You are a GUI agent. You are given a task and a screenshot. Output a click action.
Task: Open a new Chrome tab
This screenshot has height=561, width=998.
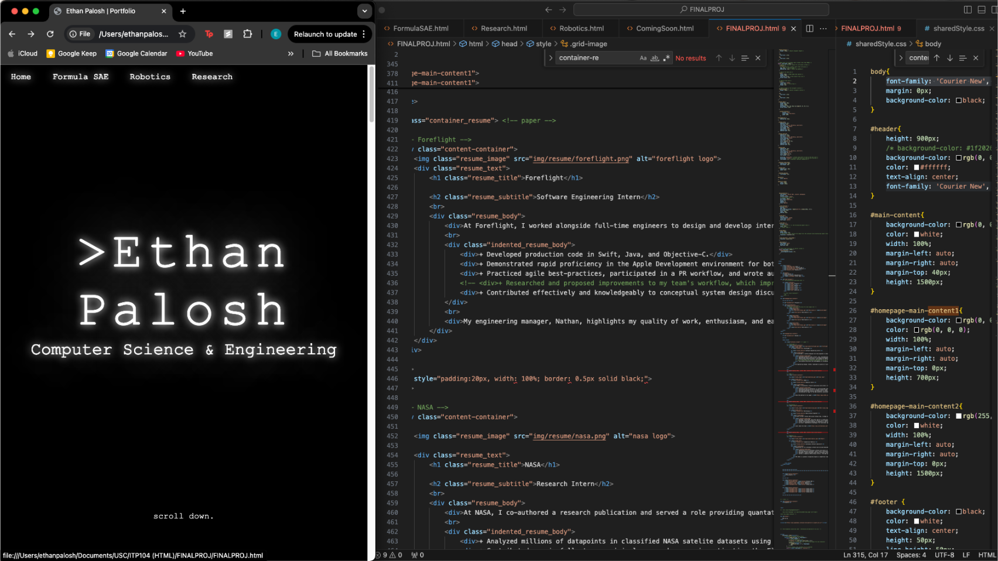tap(183, 11)
